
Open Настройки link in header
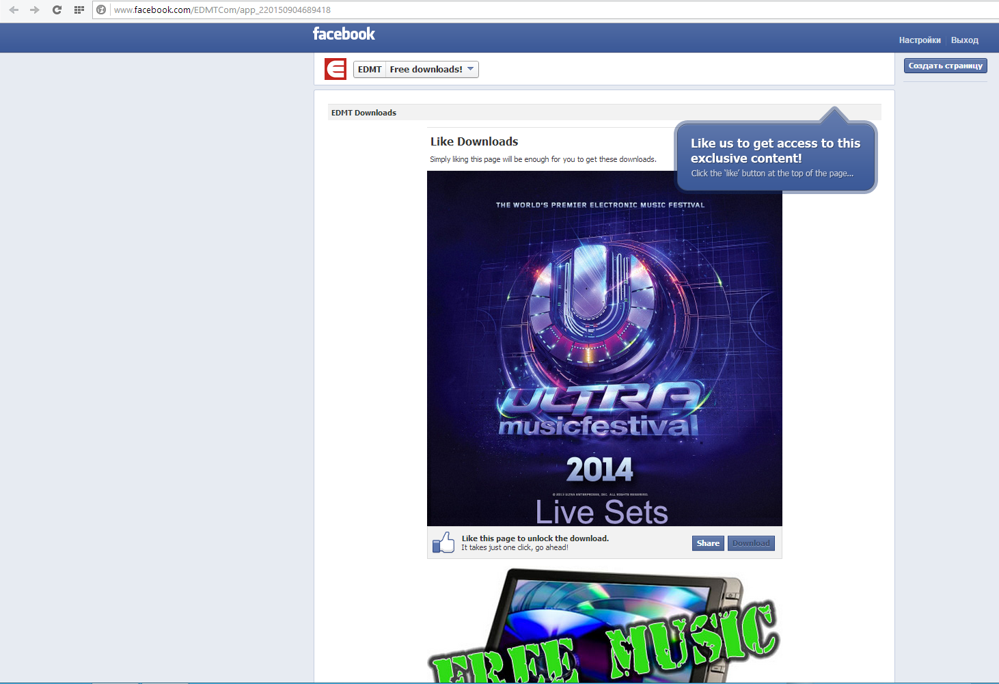coord(920,40)
